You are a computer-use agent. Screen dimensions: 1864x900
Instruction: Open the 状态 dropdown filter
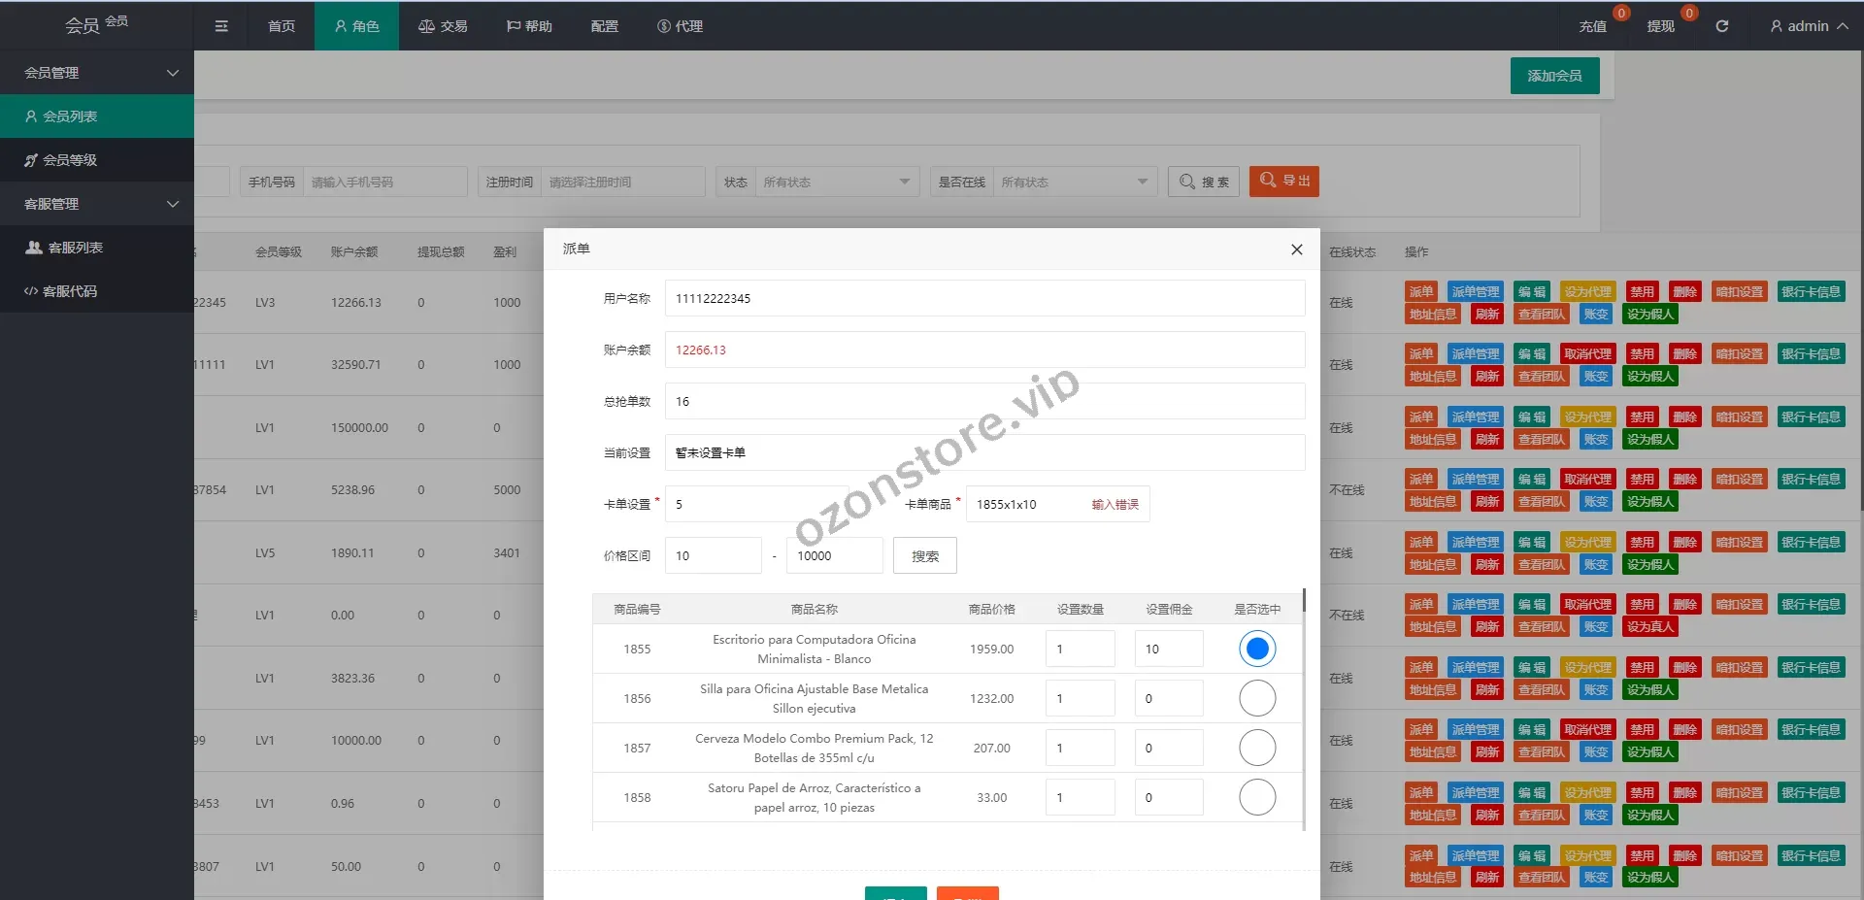835,182
